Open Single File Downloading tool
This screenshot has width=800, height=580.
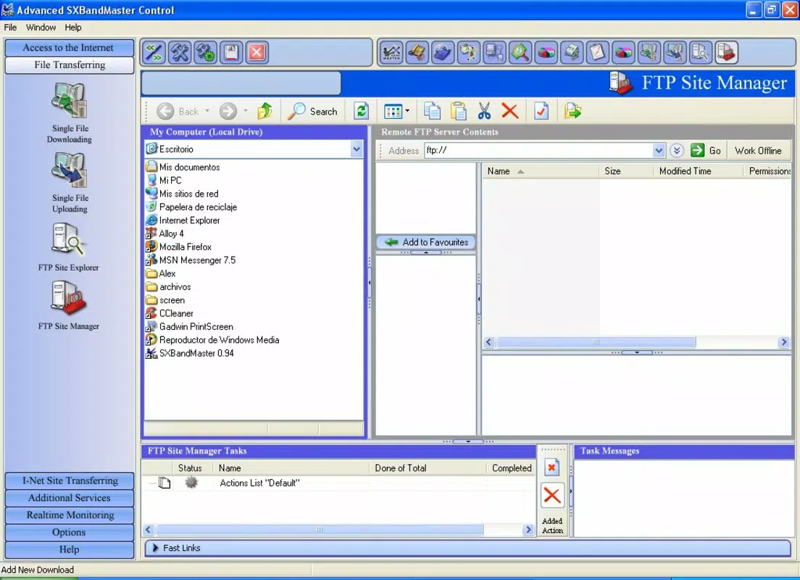[70, 113]
